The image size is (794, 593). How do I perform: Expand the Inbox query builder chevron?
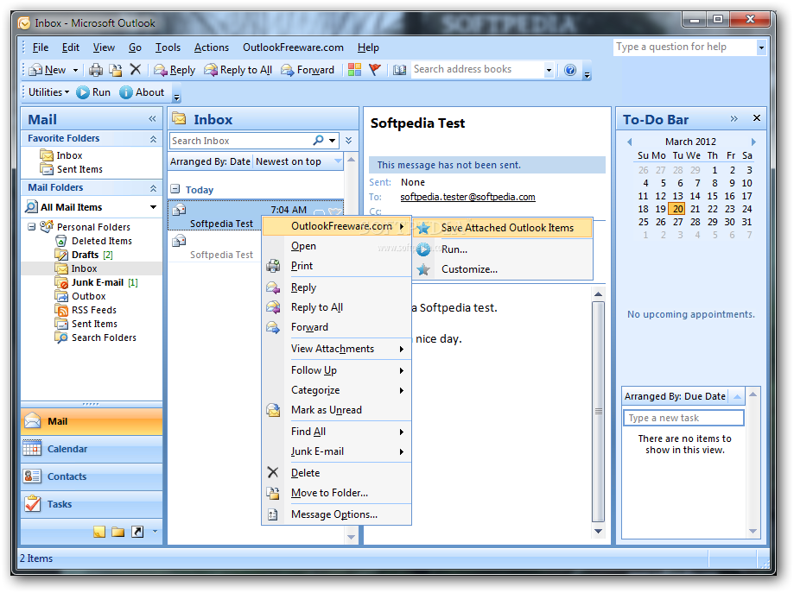pyautogui.click(x=348, y=140)
